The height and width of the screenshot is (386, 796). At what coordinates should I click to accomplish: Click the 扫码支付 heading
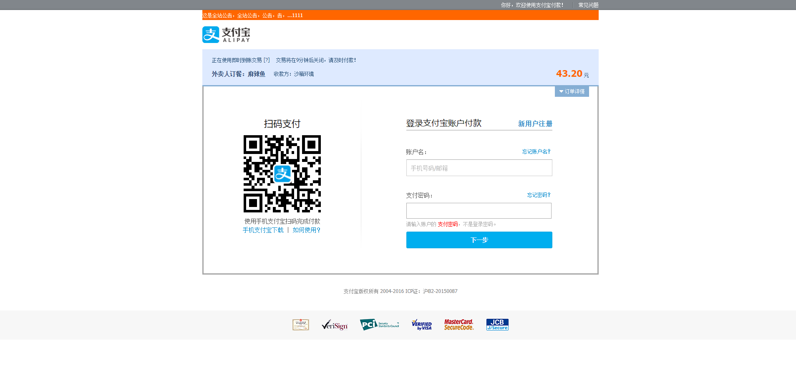[282, 124]
